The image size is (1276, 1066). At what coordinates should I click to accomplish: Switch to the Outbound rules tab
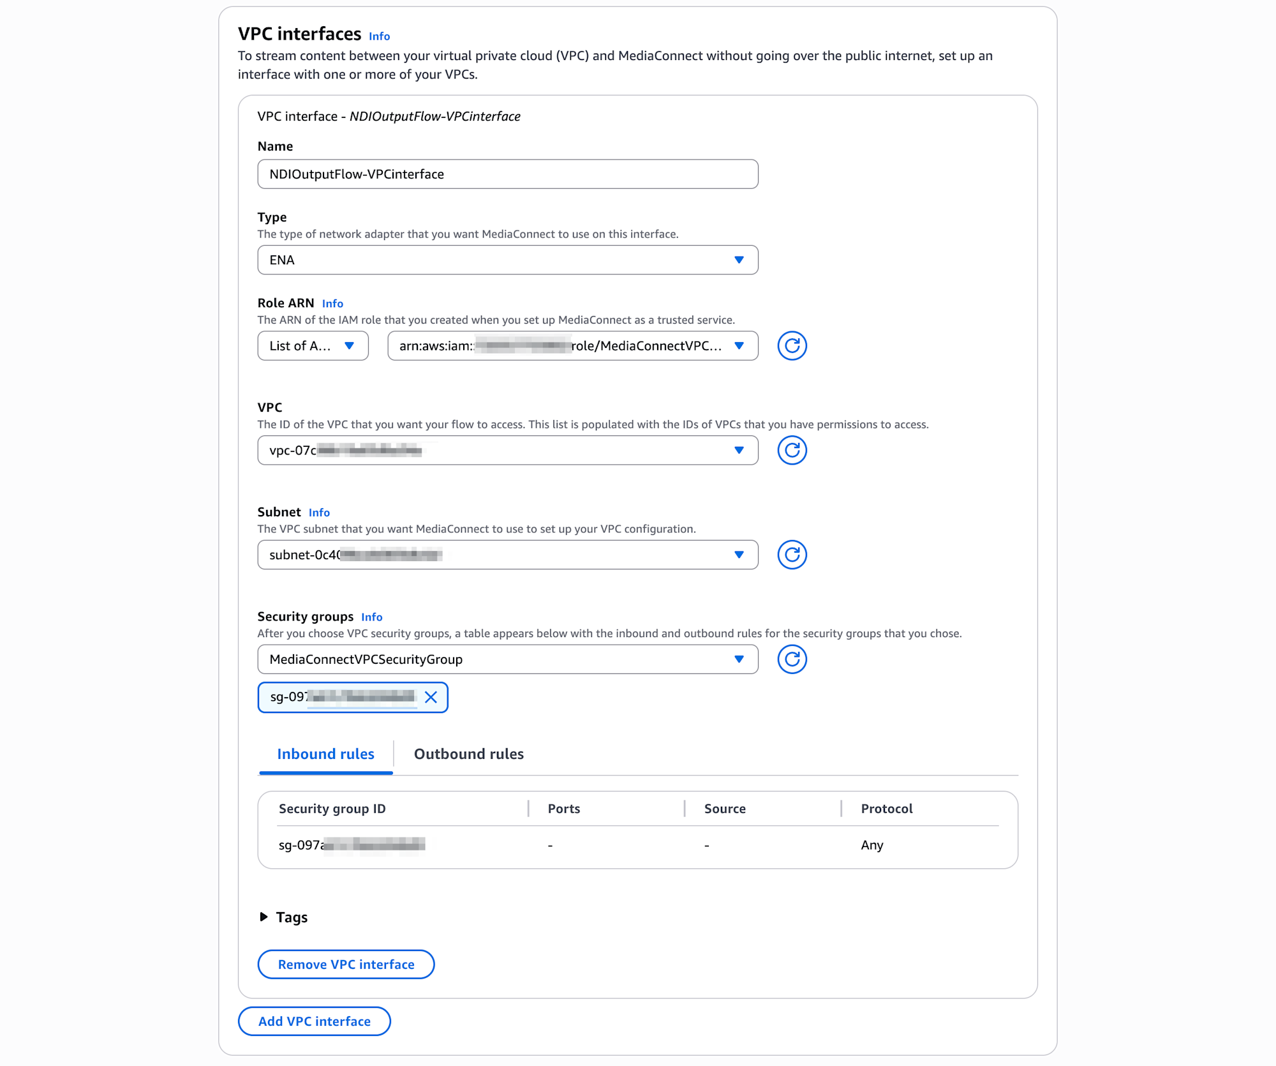tap(468, 754)
